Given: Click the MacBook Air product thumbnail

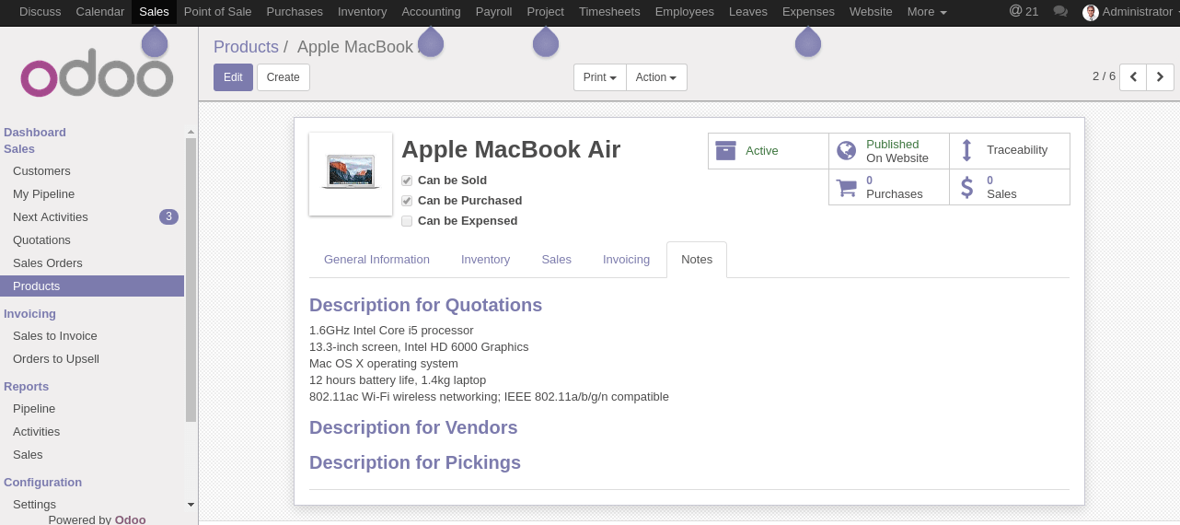Looking at the screenshot, I should click(x=351, y=174).
